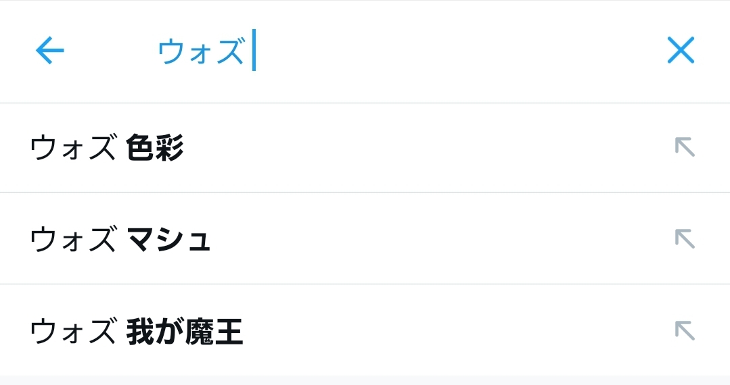
Task: Select the suggestion ウォズ 色彩
Action: tap(107, 148)
